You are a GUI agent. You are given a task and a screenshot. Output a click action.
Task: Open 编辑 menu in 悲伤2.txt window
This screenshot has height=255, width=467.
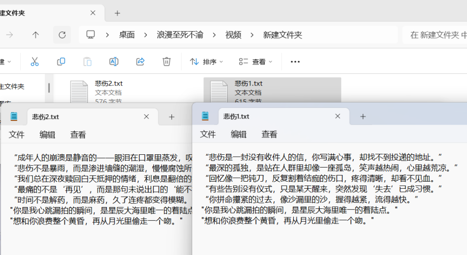point(47,135)
